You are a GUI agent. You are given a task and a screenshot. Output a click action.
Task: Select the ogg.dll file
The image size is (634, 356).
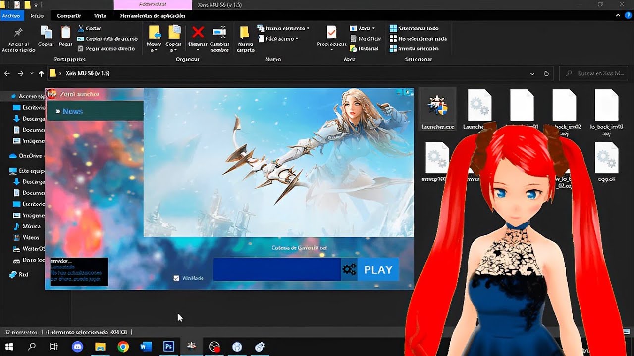[x=606, y=161]
